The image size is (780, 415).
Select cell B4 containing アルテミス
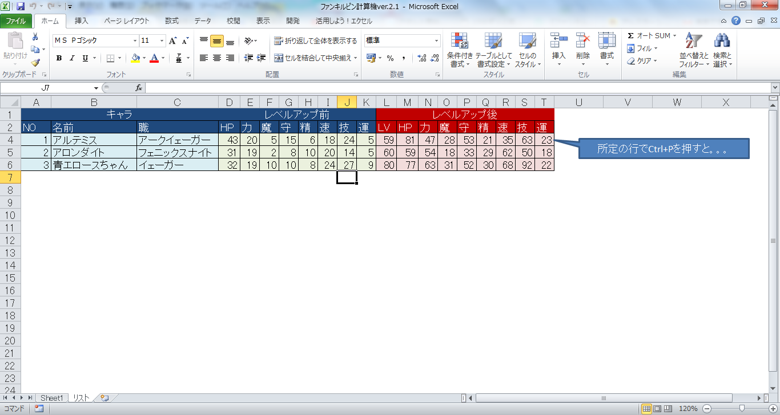tap(94, 140)
